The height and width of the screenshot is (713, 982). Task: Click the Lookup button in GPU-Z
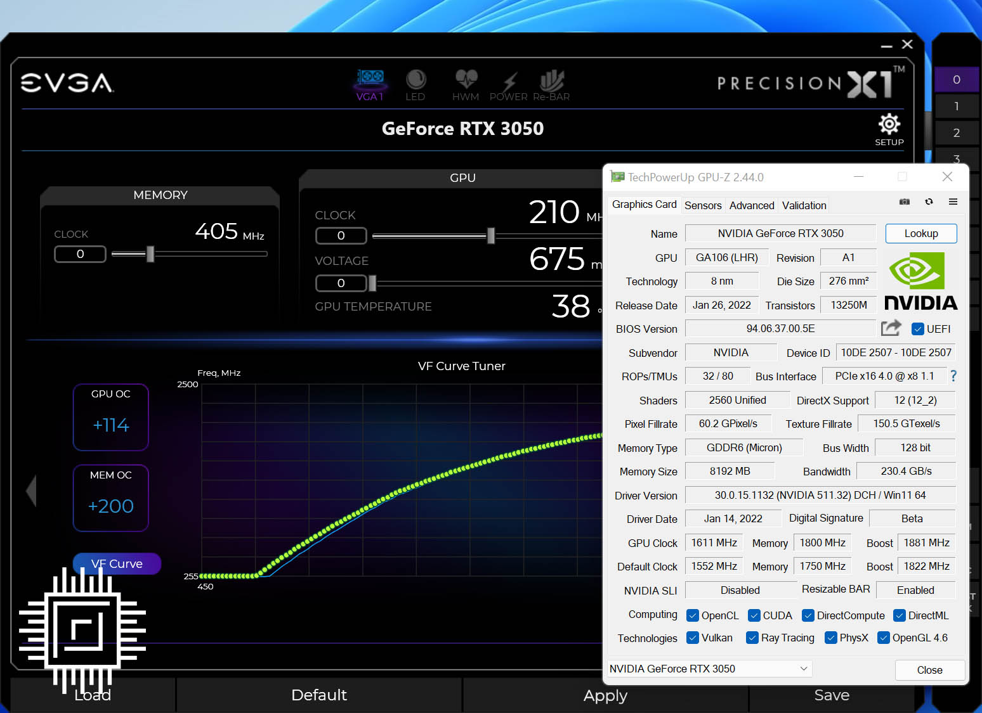921,233
